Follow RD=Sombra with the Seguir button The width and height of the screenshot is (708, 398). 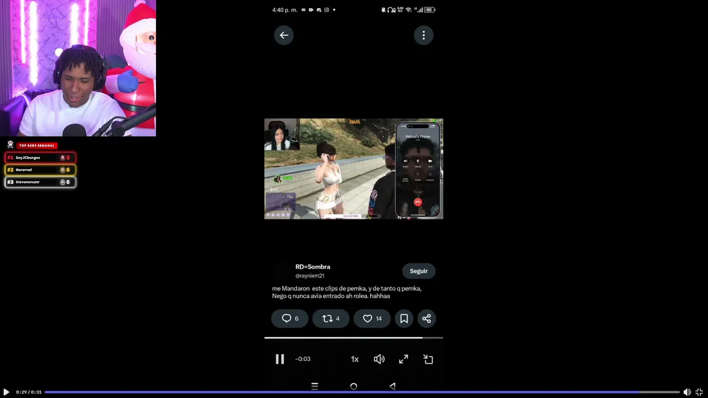419,271
